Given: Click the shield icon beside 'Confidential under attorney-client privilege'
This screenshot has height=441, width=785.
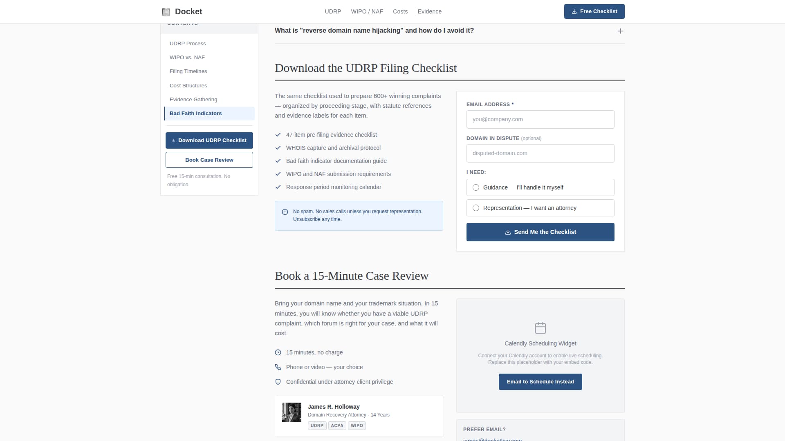Looking at the screenshot, I should (x=278, y=382).
